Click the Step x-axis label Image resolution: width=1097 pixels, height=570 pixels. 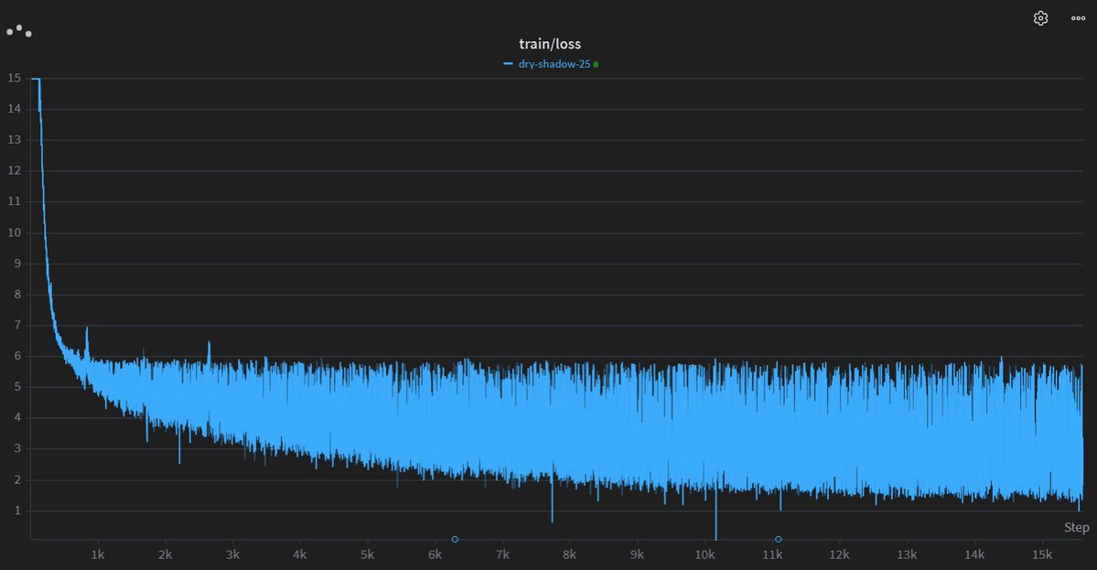[1076, 527]
